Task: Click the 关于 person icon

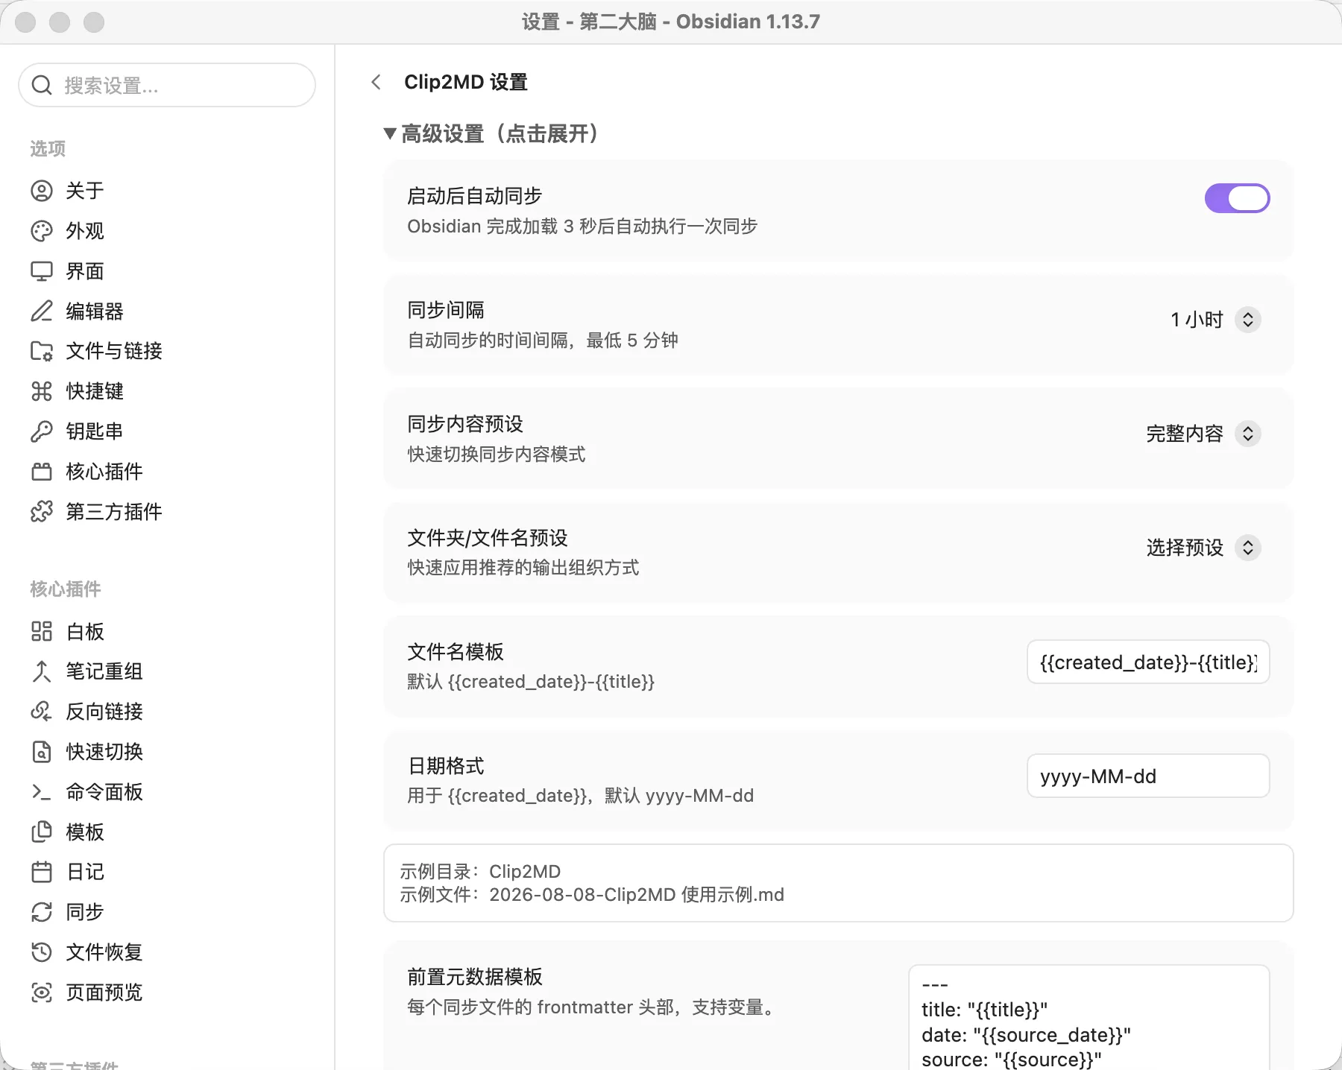Action: coord(42,191)
